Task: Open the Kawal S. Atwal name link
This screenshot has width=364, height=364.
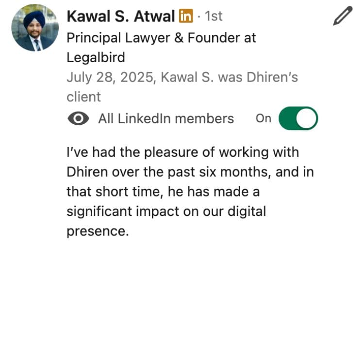Action: 120,16
